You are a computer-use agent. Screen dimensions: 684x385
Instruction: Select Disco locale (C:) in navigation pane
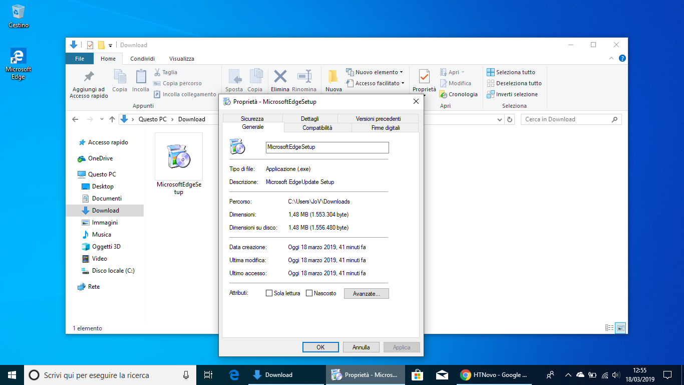[x=113, y=271]
